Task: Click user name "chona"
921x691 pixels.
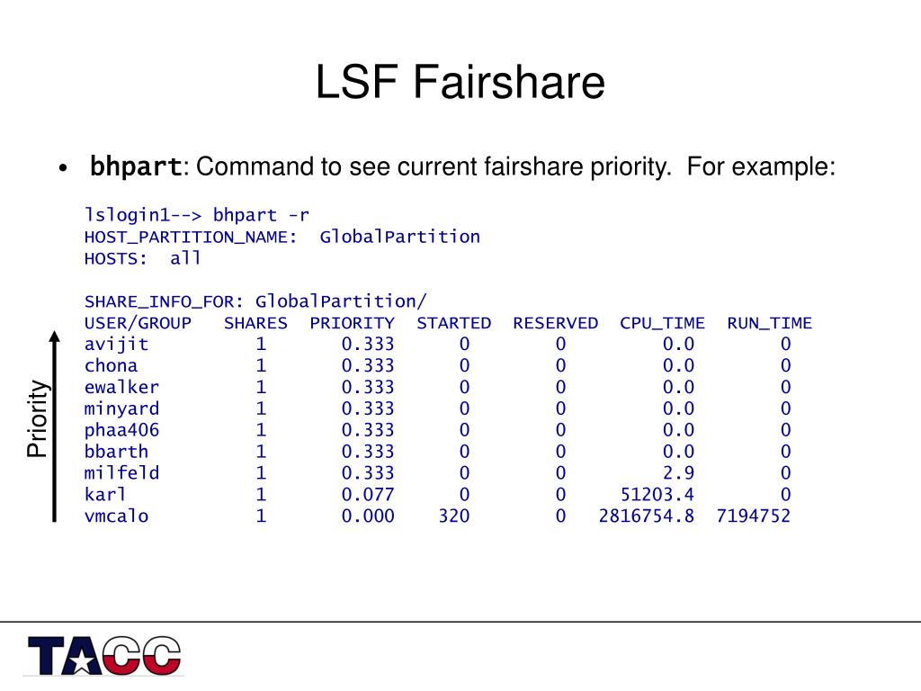Action: pyautogui.click(x=111, y=365)
